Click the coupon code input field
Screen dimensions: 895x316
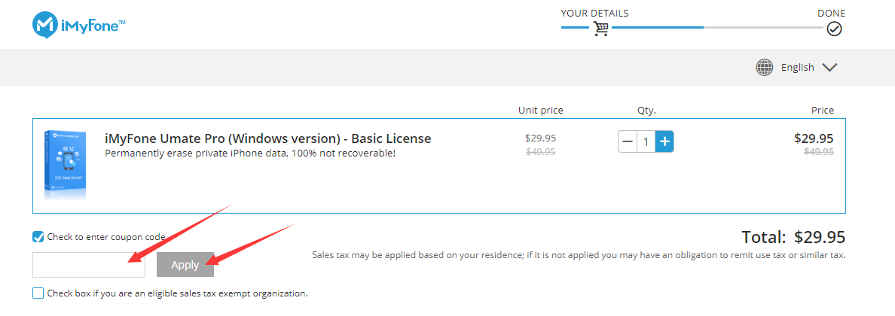click(x=89, y=265)
